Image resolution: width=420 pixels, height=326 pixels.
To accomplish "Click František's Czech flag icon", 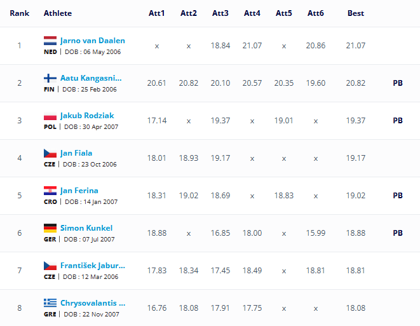I will click(x=50, y=266).
